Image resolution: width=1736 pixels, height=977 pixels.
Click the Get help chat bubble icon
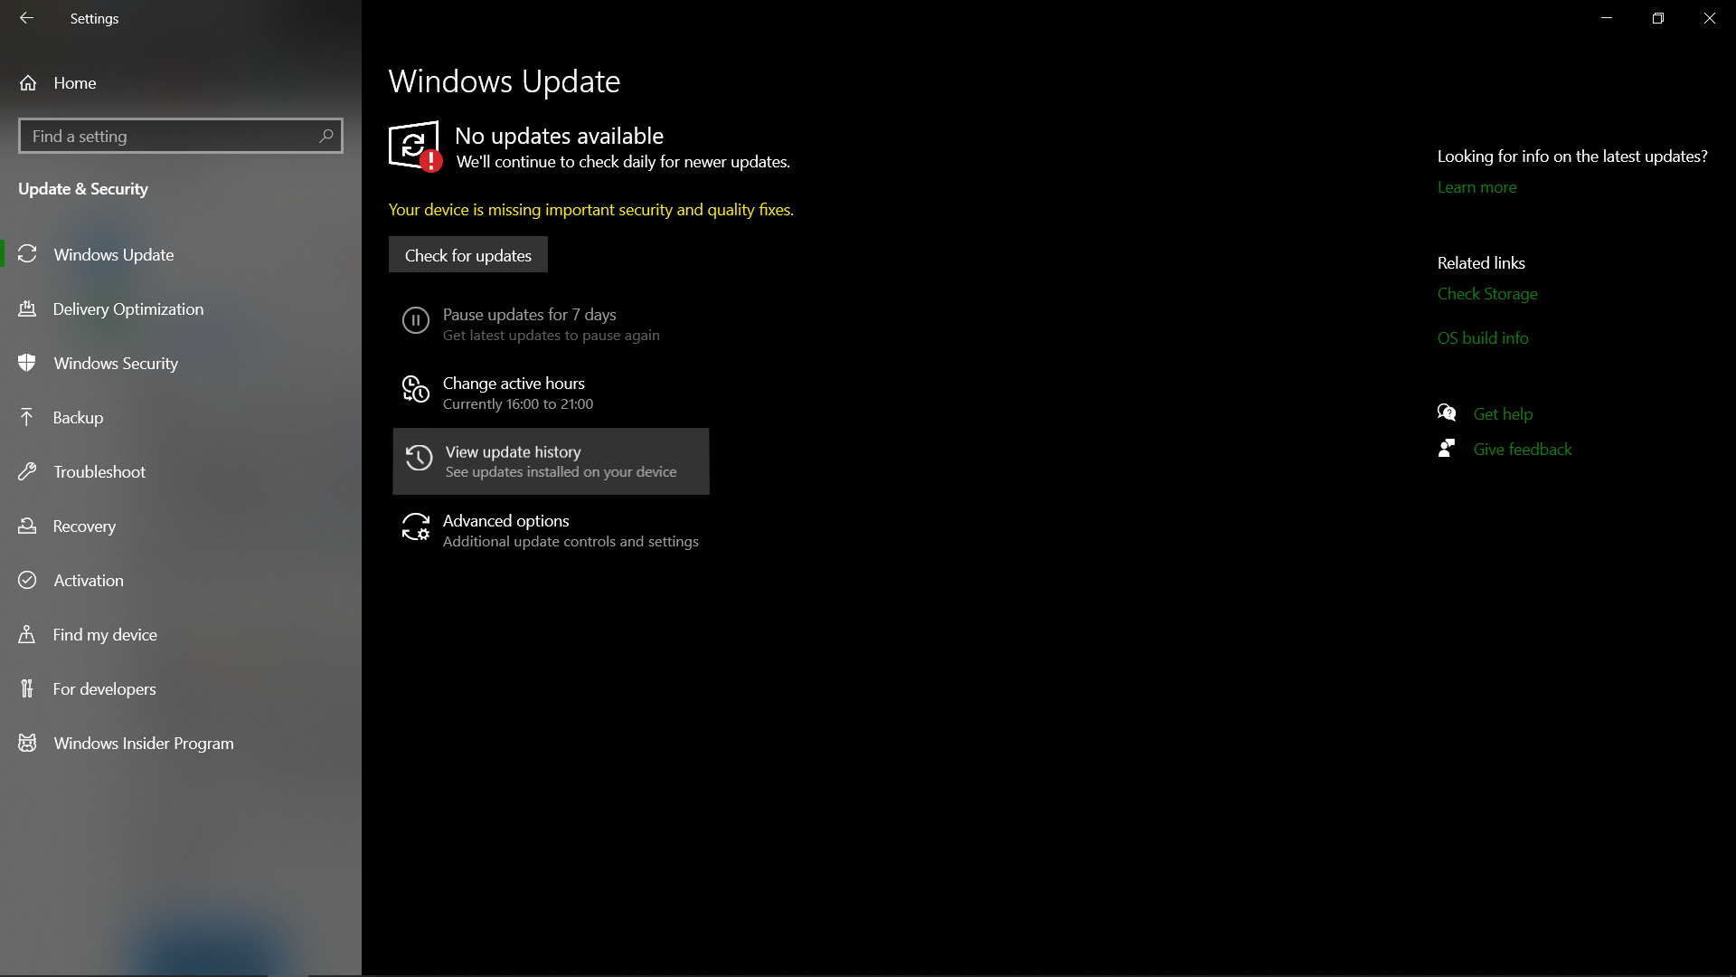click(x=1447, y=413)
